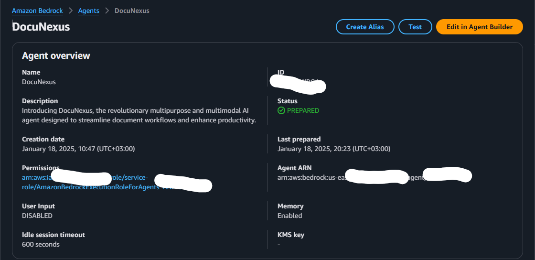Click the agent Description paragraph text
Screen dimensions: 535x260
pyautogui.click(x=139, y=115)
